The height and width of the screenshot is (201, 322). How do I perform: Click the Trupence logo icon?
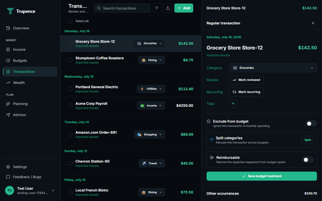click(10, 11)
